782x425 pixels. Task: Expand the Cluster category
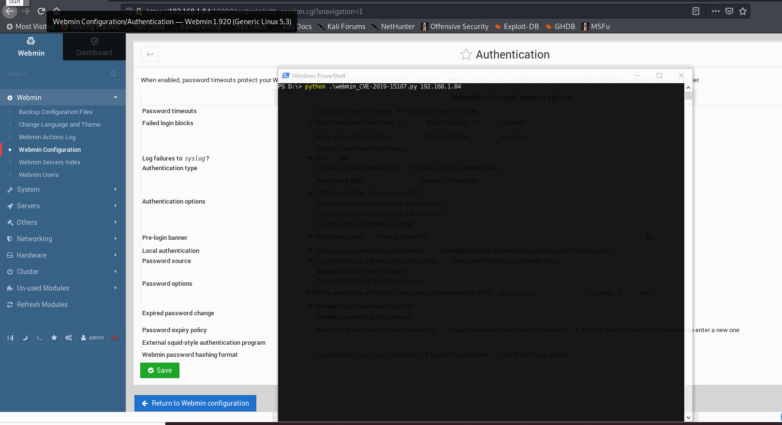click(x=63, y=272)
